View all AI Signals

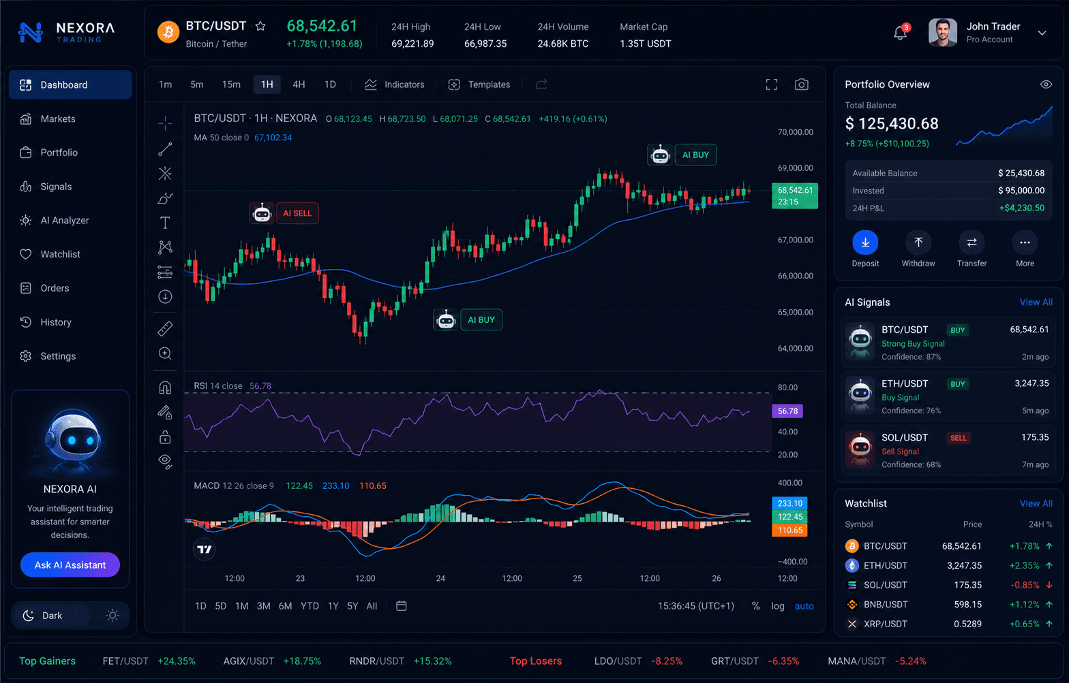1036,302
